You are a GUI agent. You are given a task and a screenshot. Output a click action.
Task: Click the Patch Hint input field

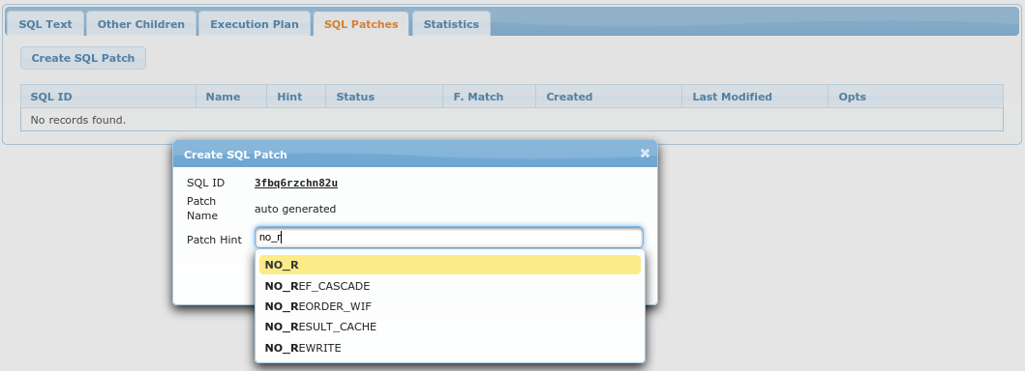449,238
